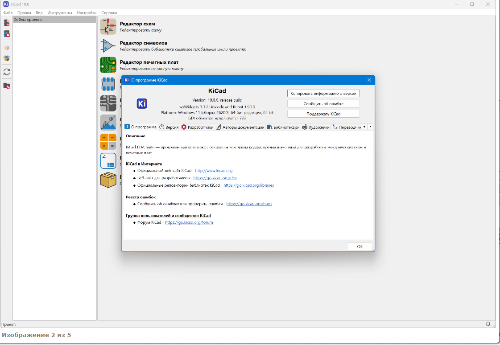
Task: Click the Open Project icon in left toolbar
Action: tap(7, 33)
